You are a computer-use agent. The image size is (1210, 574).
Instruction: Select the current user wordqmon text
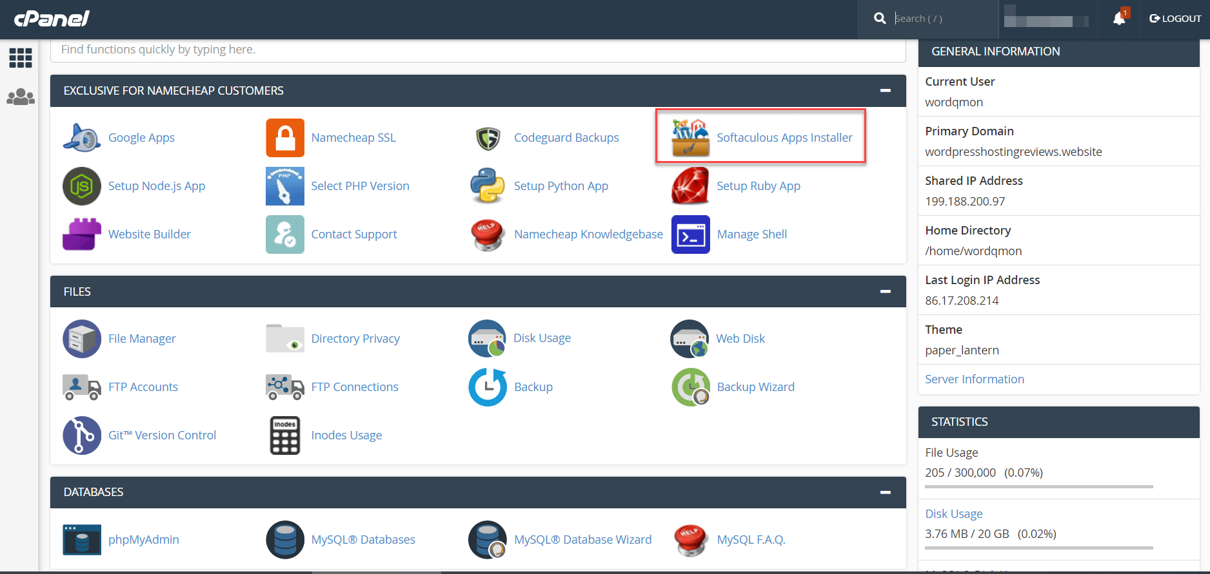click(x=954, y=102)
